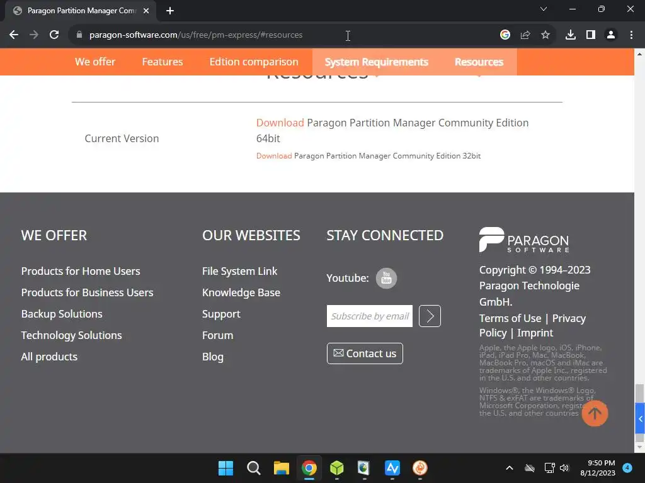Screen dimensions: 645x483
Task: Click the YouTube round icon
Action: click(386, 278)
